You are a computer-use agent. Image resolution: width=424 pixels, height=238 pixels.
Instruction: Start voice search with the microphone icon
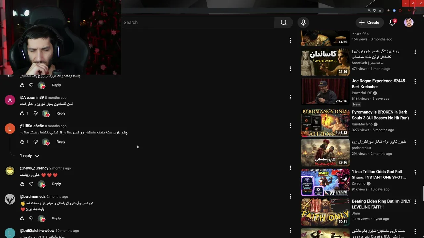303,22
